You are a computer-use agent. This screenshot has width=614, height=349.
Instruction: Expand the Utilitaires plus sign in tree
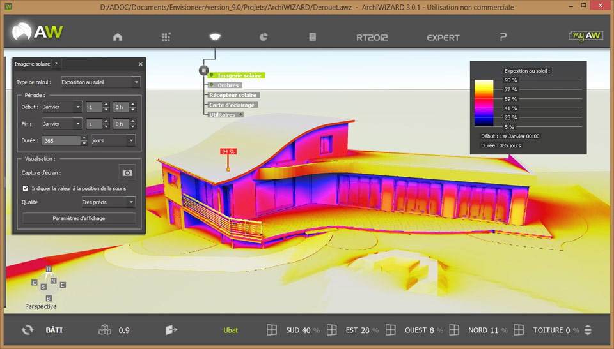[x=241, y=114]
